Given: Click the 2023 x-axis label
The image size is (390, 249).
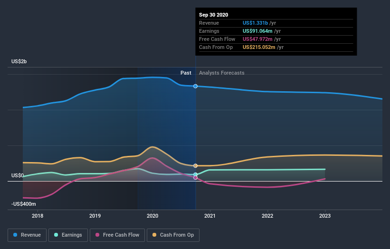Looking at the screenshot, I should tap(325, 216).
